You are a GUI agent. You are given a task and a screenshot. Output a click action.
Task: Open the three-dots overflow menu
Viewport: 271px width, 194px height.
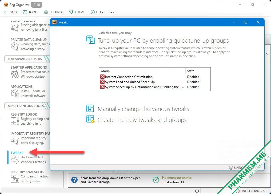111,12
